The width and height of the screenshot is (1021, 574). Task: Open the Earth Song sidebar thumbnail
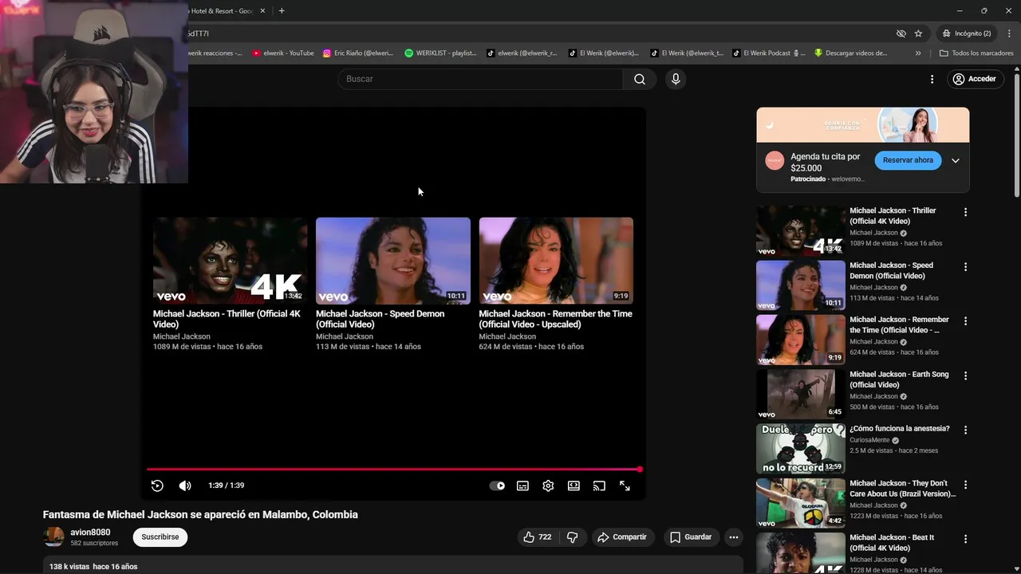[x=801, y=394]
